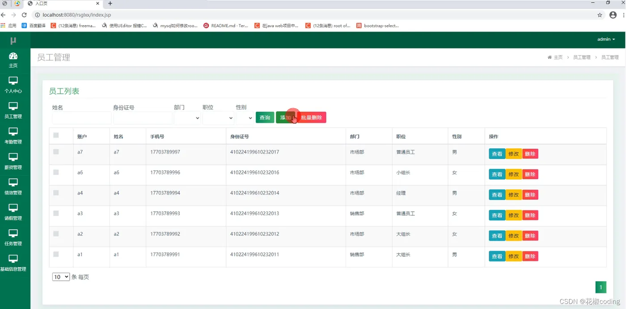Click 删除 for employee a4
Viewport: 626px width, 309px height.
click(530, 195)
